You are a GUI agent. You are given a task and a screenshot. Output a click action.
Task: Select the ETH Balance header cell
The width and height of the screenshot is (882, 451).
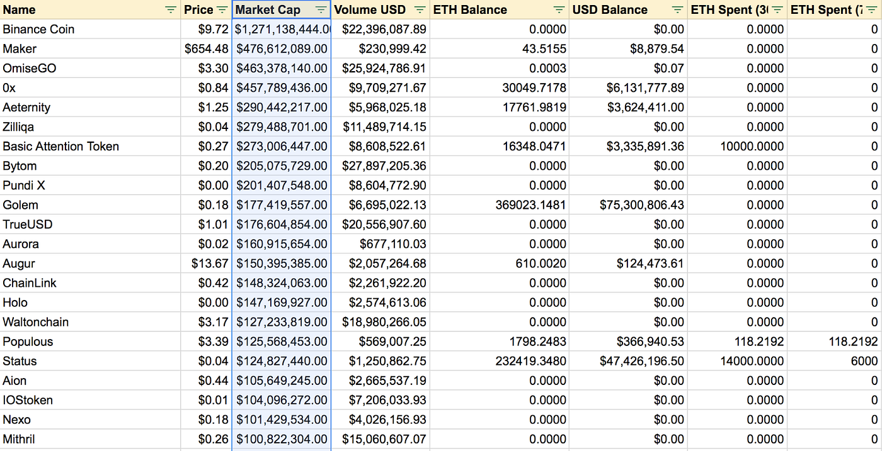(500, 9)
